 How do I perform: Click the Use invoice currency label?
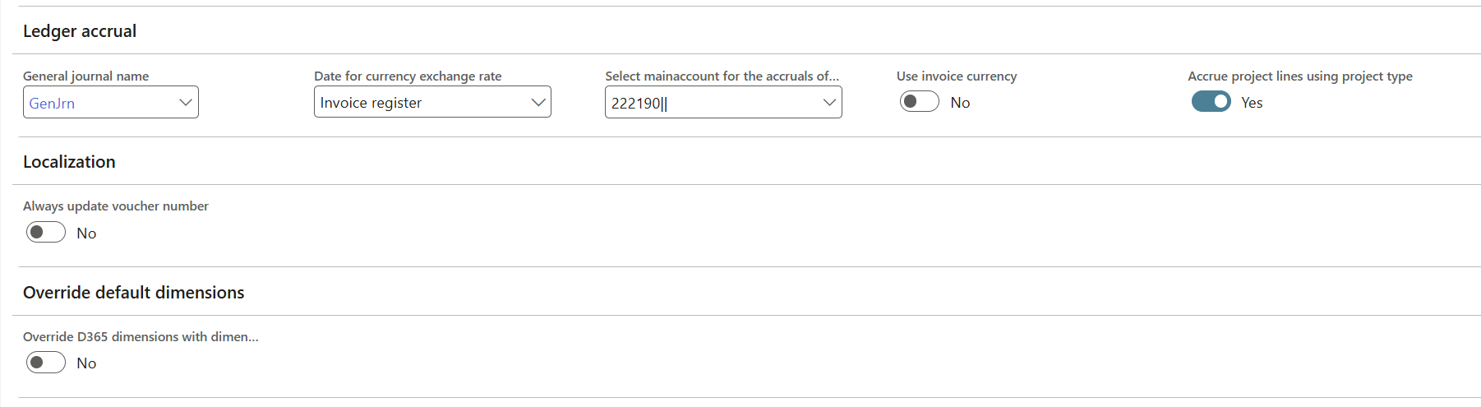click(x=956, y=76)
